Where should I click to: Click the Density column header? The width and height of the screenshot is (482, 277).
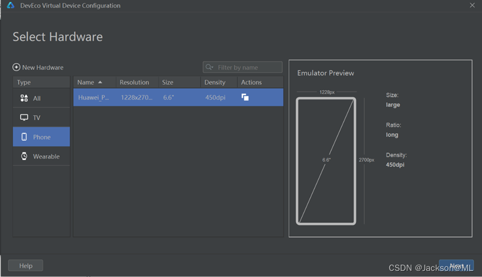[x=219, y=82]
